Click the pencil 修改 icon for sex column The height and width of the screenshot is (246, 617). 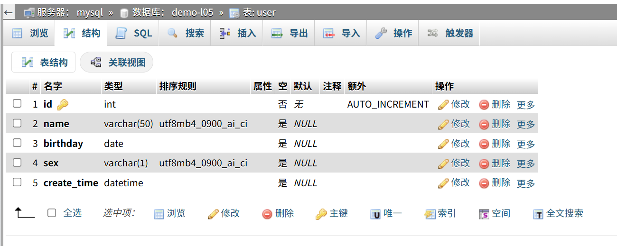coord(443,164)
